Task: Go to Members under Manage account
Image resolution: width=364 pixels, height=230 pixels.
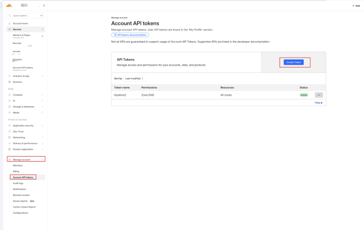Action: (x=18, y=165)
